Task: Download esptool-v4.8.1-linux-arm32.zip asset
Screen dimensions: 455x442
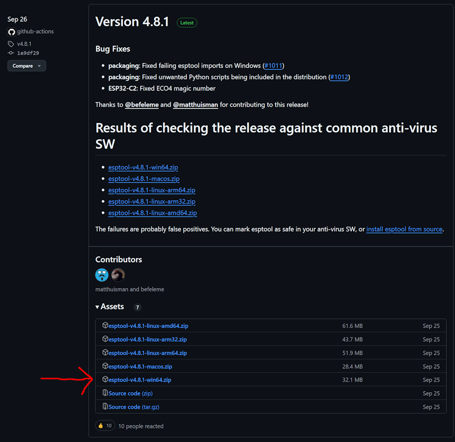Action: pos(148,339)
